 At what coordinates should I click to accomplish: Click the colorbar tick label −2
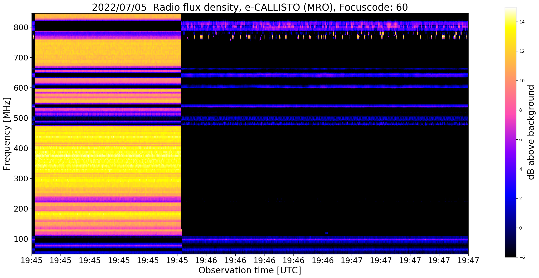pos(522,257)
